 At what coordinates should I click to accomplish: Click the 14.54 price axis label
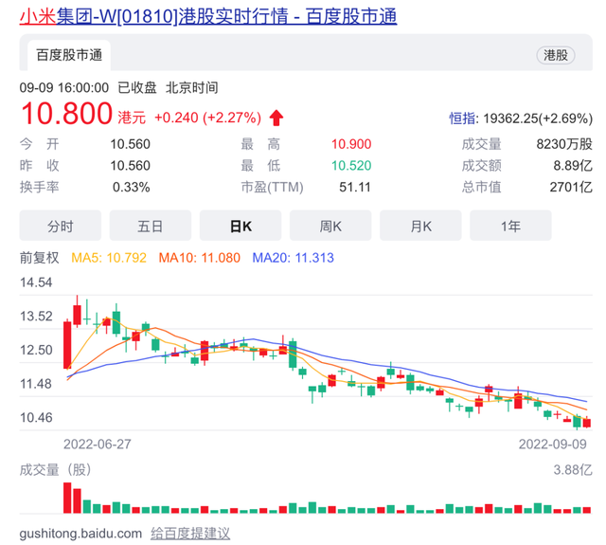(x=36, y=282)
